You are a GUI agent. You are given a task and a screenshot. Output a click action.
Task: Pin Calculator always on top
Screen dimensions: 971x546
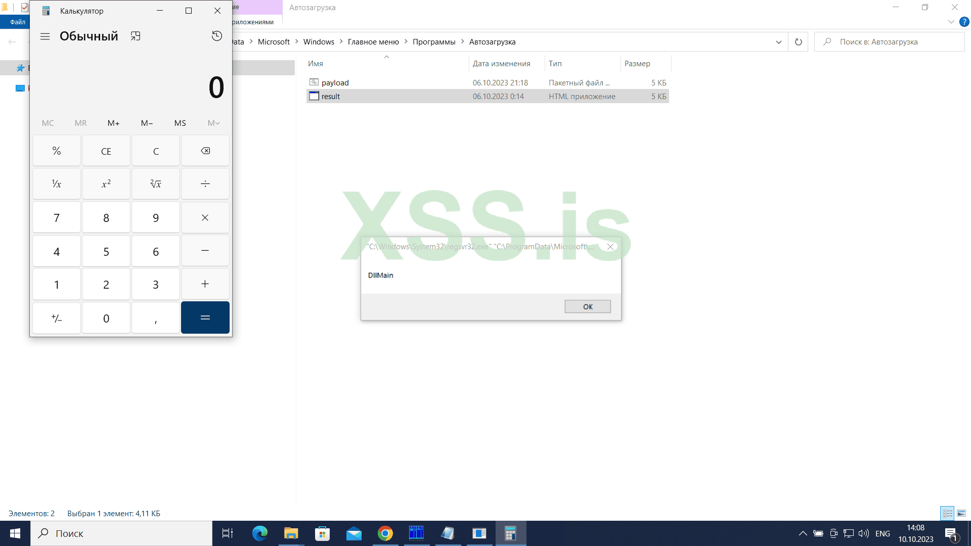pyautogui.click(x=135, y=36)
